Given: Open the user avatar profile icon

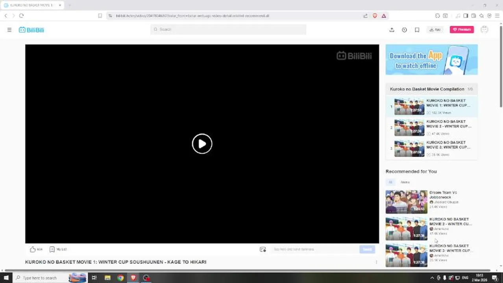Looking at the screenshot, I should coord(484,30).
